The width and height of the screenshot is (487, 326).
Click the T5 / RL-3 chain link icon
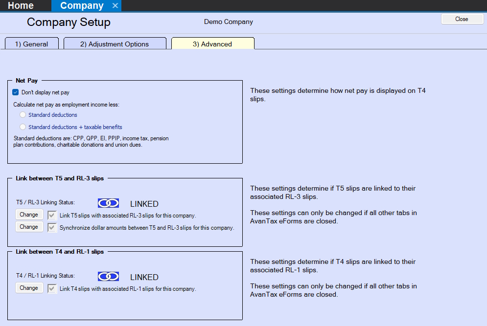click(x=108, y=203)
